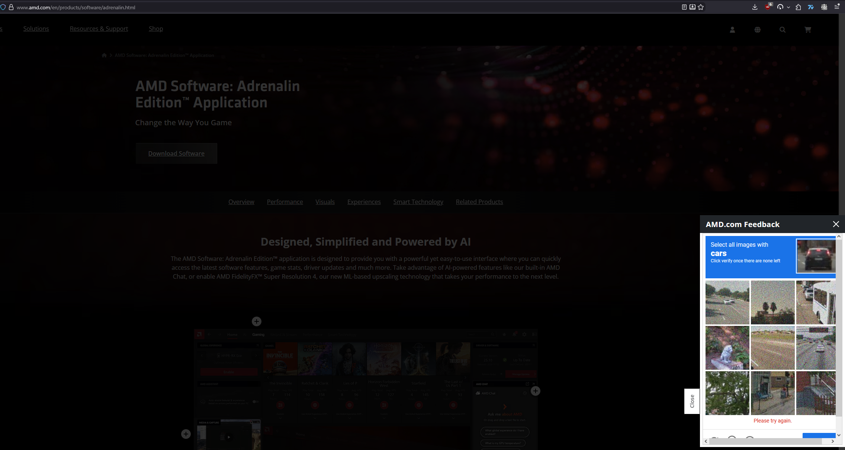Open the QR code extension icon

tap(824, 7)
